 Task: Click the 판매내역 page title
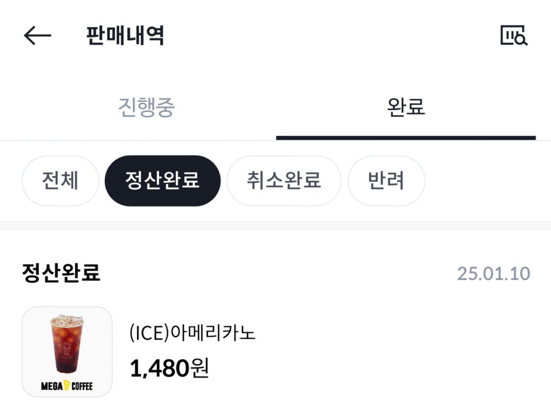[125, 35]
